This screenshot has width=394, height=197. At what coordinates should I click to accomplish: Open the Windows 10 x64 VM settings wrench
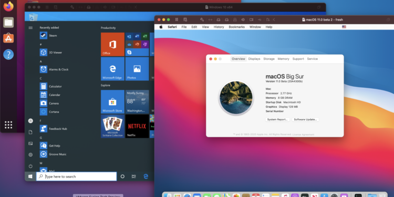pyautogui.click(x=72, y=7)
